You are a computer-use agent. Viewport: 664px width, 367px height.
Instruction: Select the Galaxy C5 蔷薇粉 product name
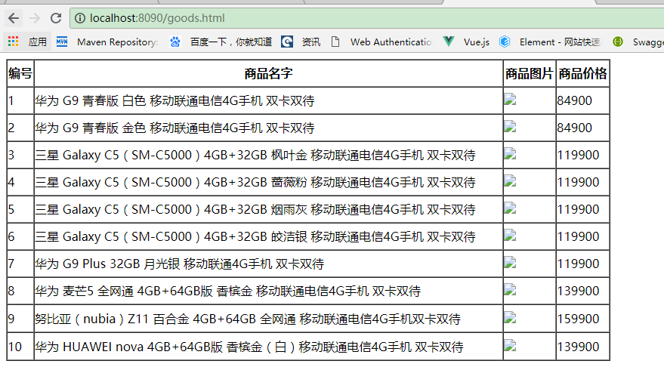(255, 183)
